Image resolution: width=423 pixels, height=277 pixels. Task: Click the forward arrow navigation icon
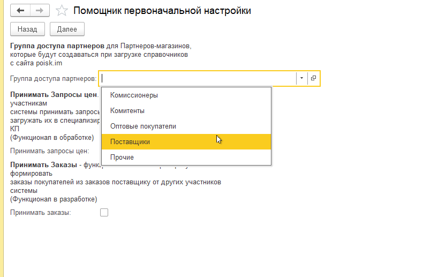pyautogui.click(x=39, y=10)
